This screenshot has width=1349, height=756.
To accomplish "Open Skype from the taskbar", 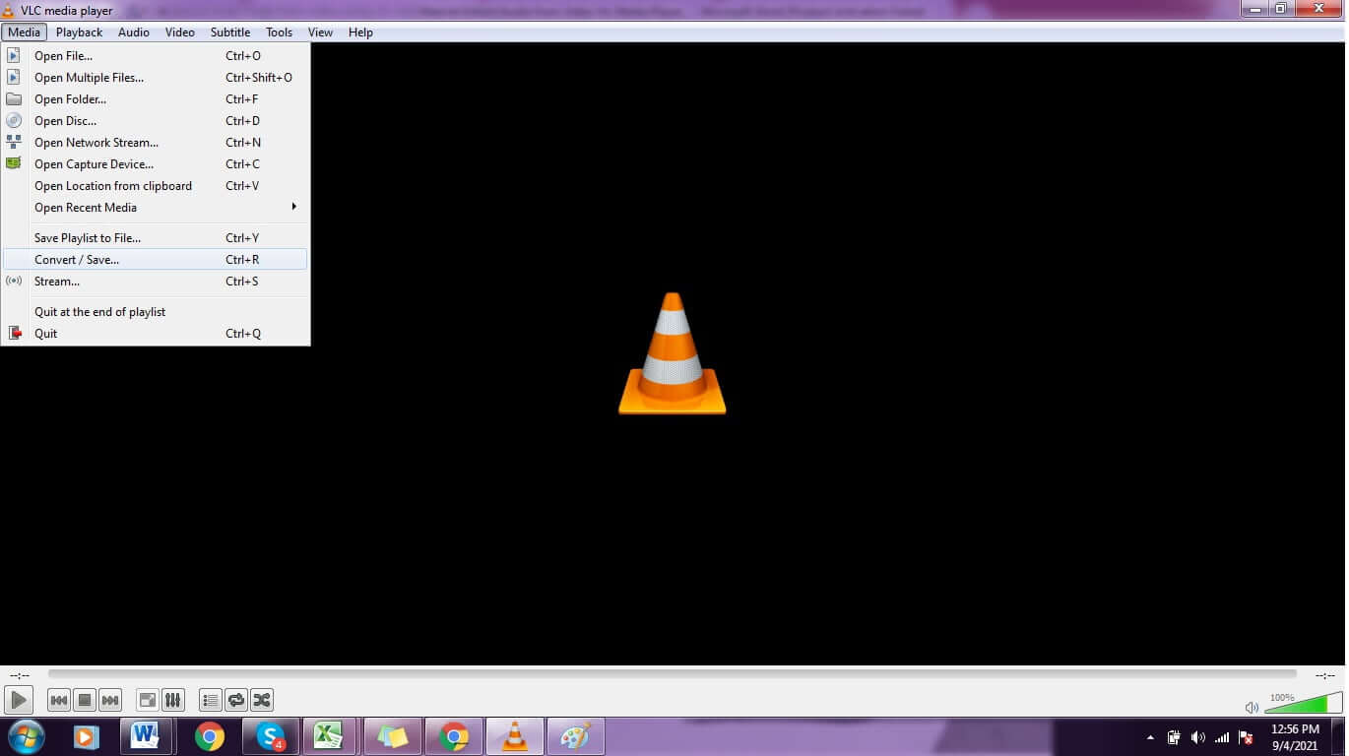I will coord(270,736).
